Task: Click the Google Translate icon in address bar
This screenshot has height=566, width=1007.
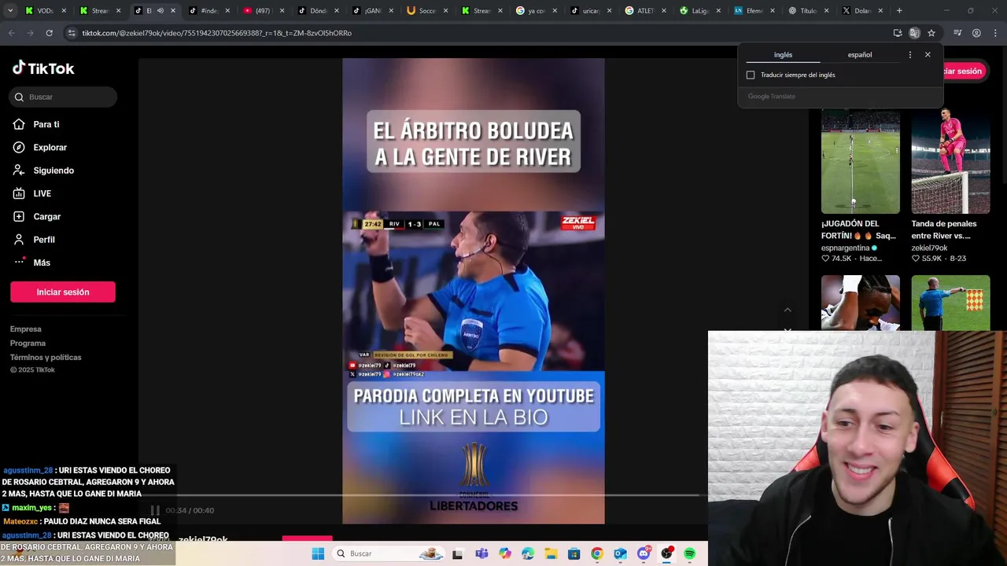Action: tap(914, 33)
